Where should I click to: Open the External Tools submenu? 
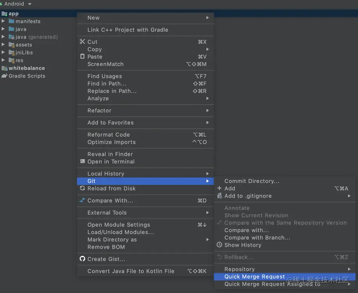coord(146,213)
